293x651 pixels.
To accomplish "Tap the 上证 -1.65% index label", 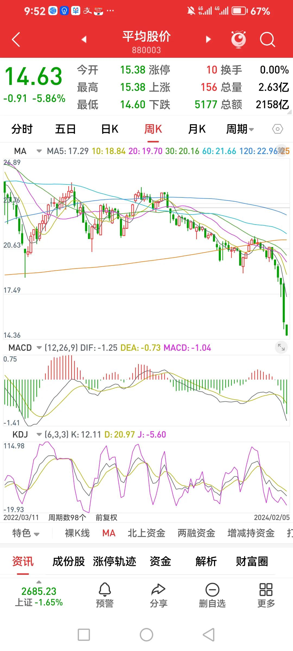I will (39, 602).
